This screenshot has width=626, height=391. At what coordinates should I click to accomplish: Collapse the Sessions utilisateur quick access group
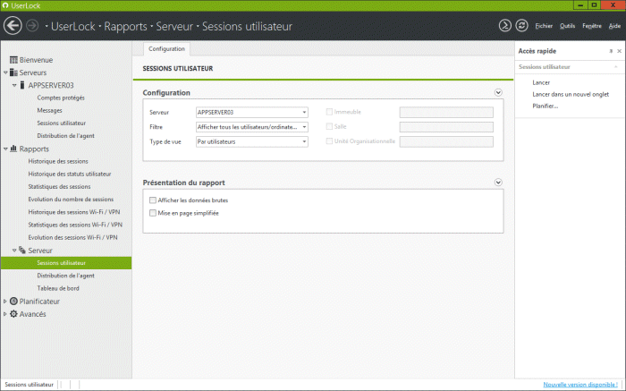point(615,67)
